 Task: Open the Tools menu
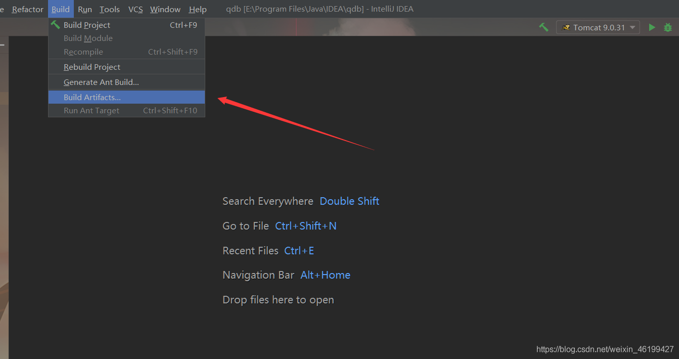click(110, 9)
